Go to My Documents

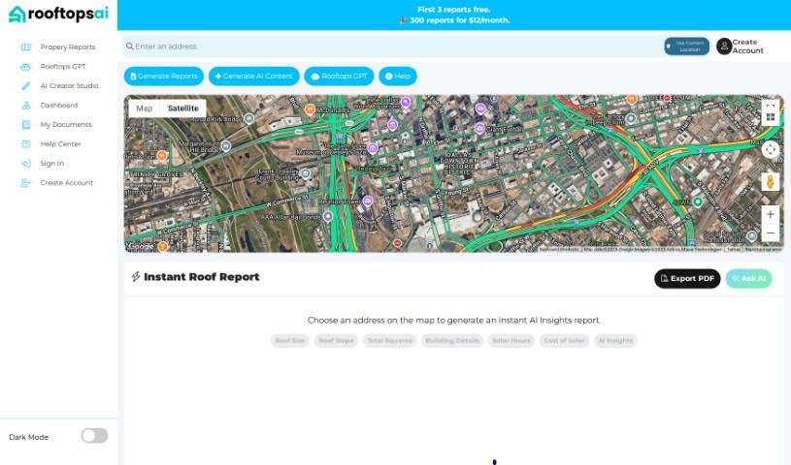(x=65, y=124)
